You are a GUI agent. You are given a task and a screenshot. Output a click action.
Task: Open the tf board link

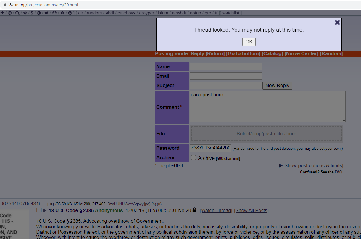point(216,13)
